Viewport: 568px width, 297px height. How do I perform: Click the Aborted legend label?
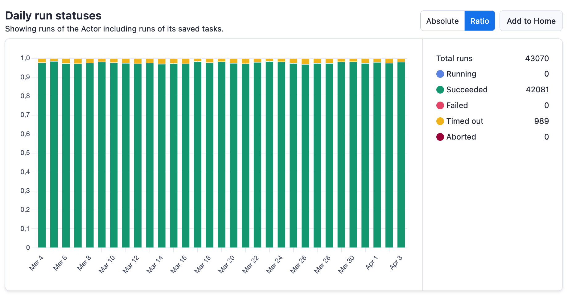pyautogui.click(x=461, y=137)
